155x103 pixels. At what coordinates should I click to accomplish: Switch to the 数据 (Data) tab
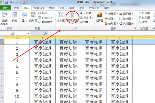[x=52, y=8]
